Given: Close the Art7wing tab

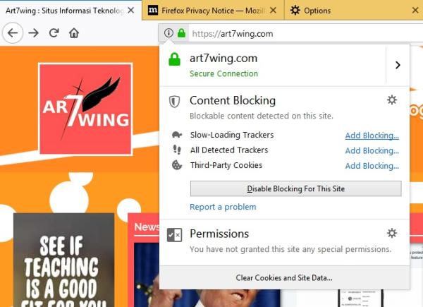Looking at the screenshot, I should [x=130, y=11].
